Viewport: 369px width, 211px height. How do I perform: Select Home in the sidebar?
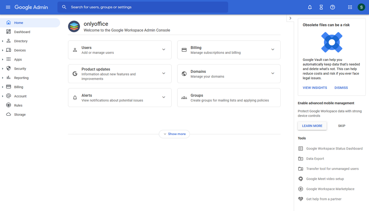18,22
